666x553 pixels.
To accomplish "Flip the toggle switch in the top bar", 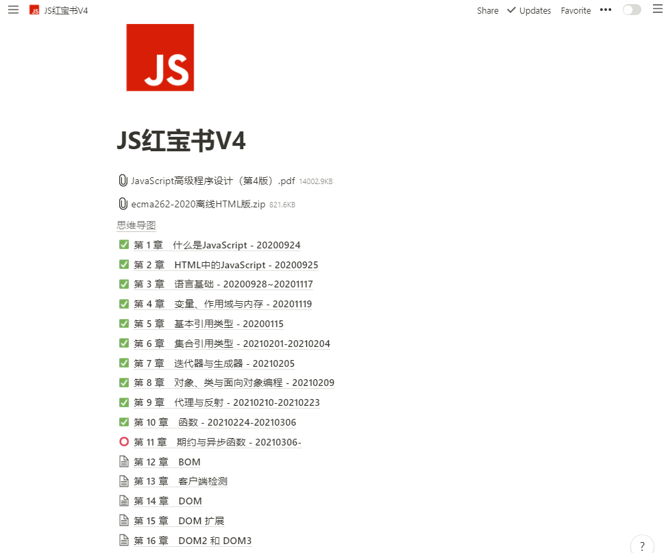I will [631, 10].
